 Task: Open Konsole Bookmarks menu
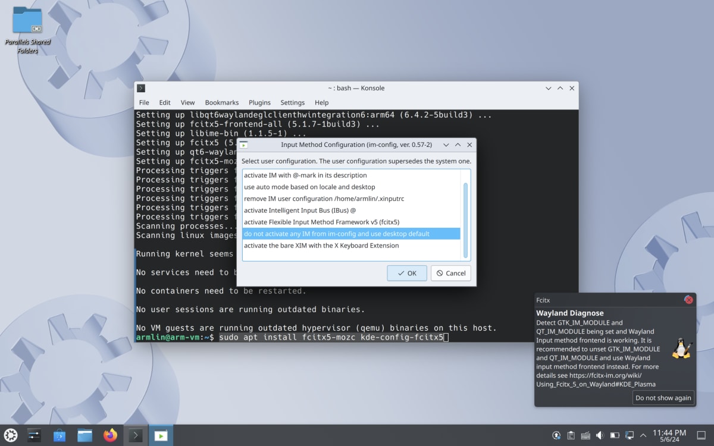click(x=222, y=102)
